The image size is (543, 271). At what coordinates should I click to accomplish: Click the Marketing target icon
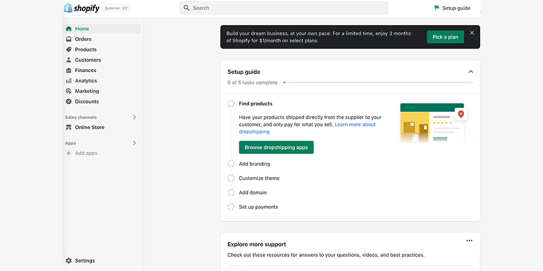[x=69, y=91]
